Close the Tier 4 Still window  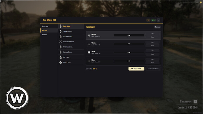[158, 20]
